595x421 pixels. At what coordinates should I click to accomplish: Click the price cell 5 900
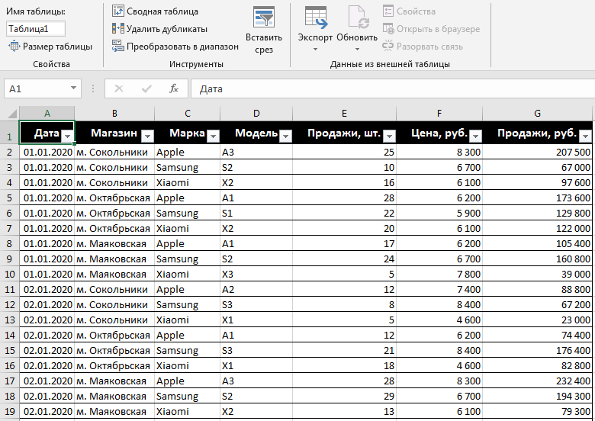(439, 213)
